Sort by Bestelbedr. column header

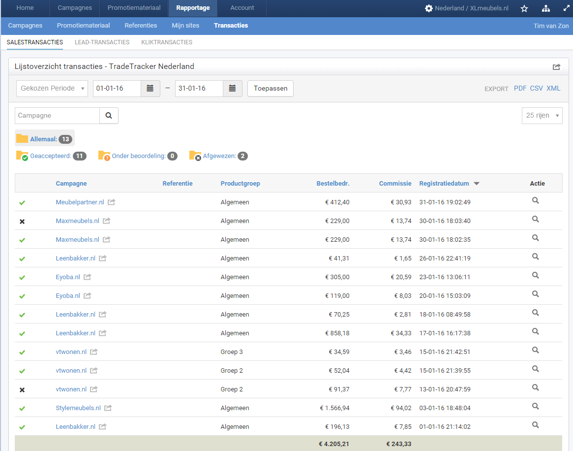(333, 184)
